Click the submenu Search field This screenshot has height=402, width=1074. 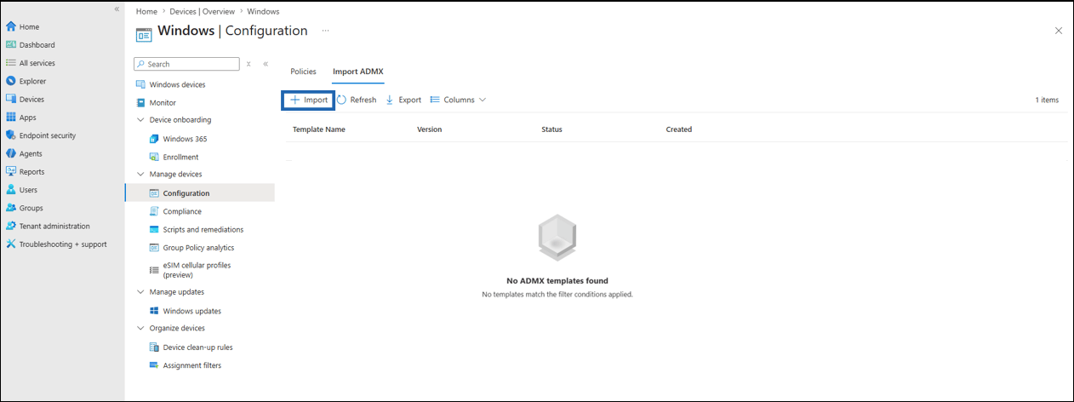point(187,64)
